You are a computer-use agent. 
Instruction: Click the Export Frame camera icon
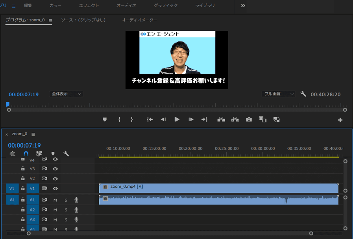click(249, 119)
